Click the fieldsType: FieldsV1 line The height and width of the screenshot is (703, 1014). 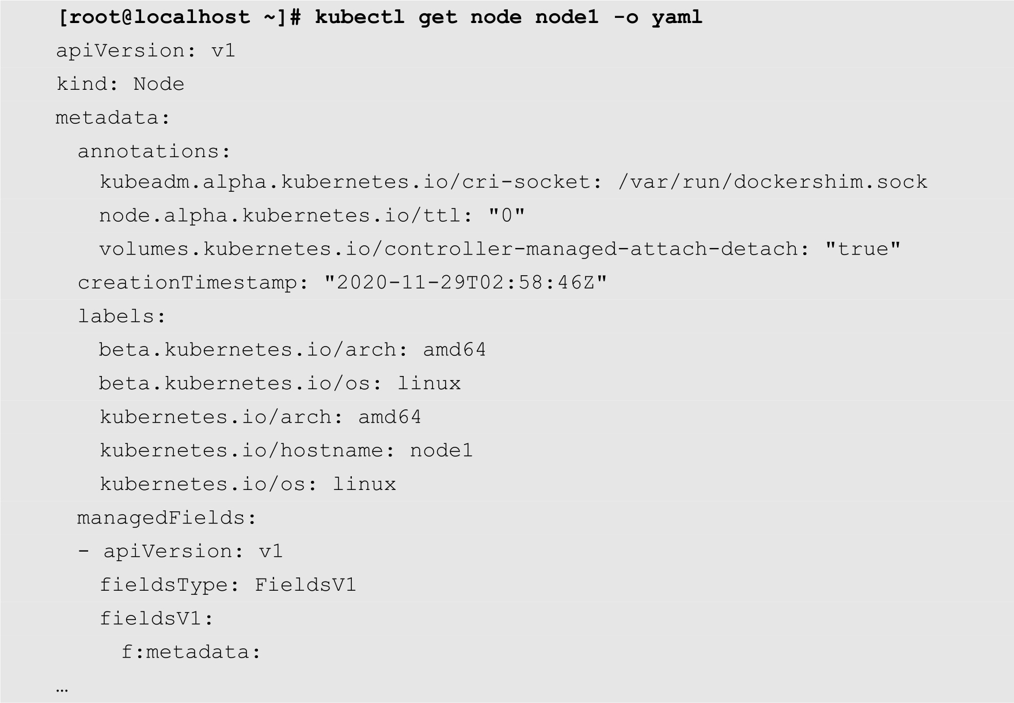[228, 585]
